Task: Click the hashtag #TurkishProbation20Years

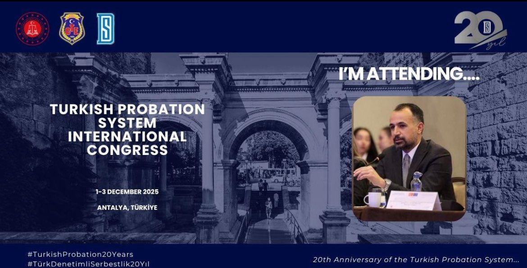Action: 80,254
